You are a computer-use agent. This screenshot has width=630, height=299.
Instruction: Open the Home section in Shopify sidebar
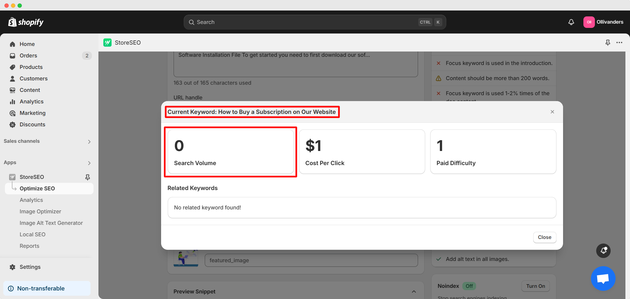click(27, 44)
